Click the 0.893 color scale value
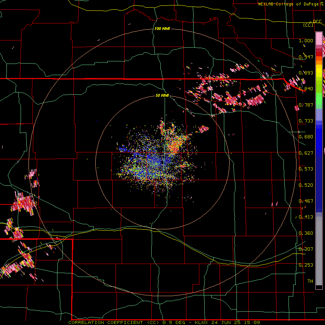 point(306,73)
